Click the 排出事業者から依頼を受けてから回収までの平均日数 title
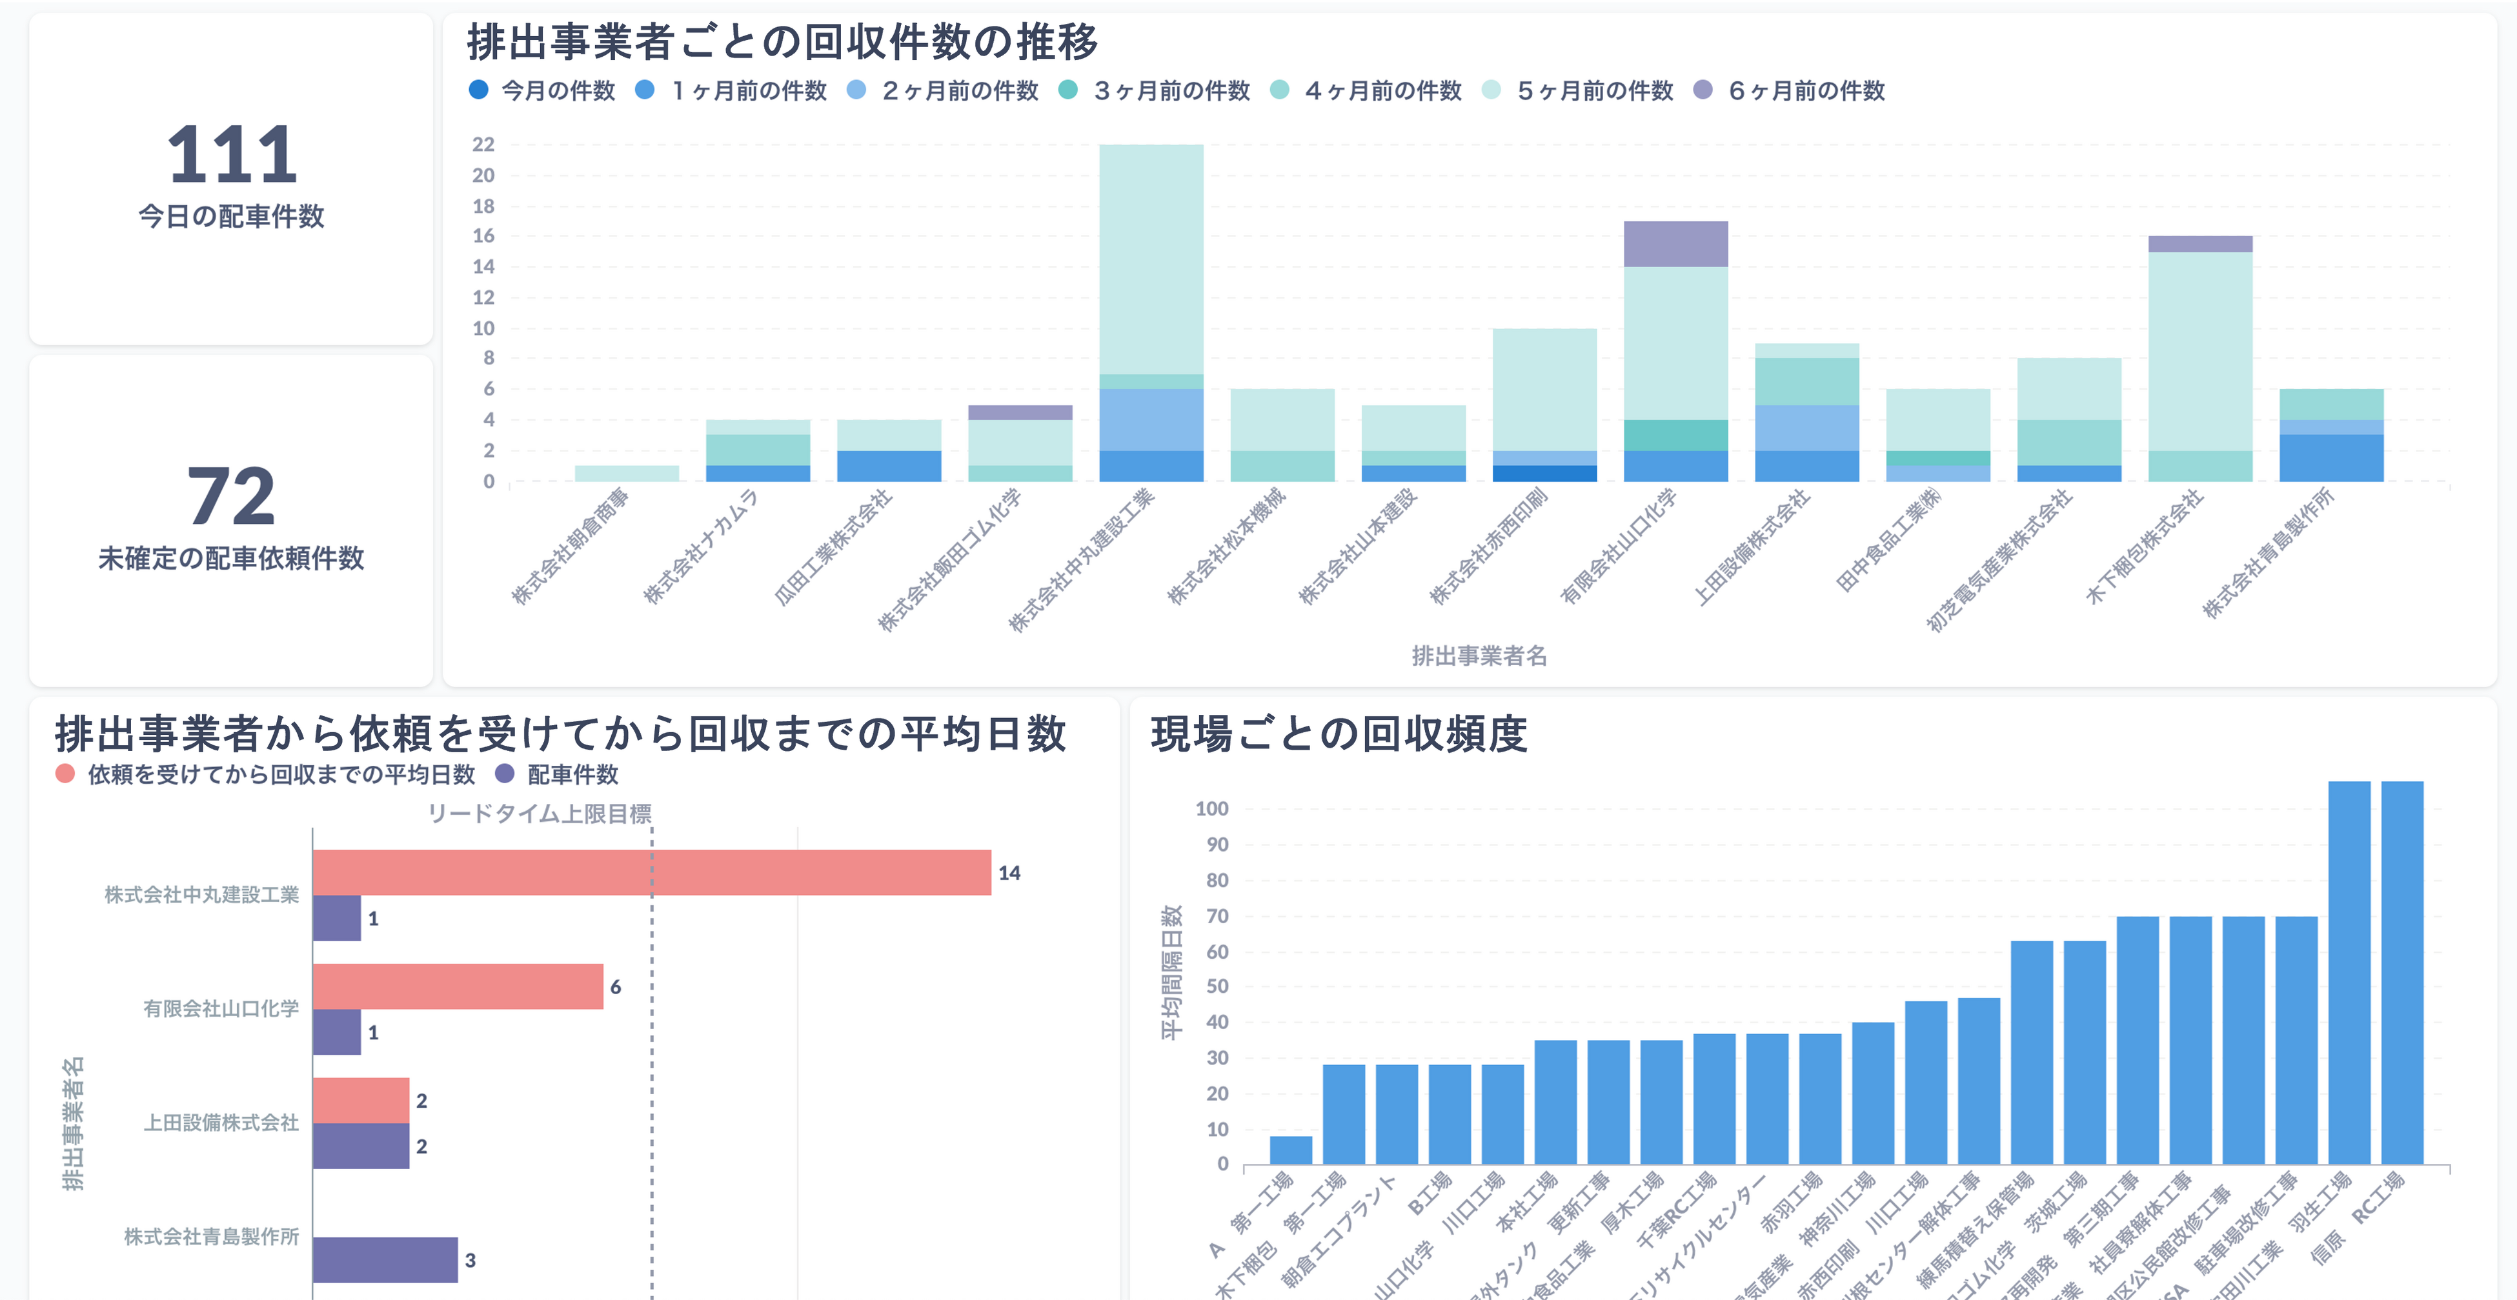The image size is (2517, 1300). click(560, 734)
